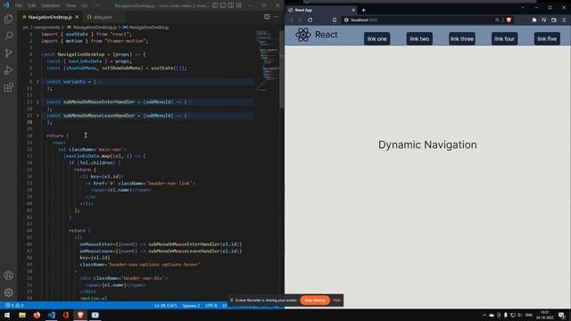Open the Accounts menu in activity bar

coord(8,276)
